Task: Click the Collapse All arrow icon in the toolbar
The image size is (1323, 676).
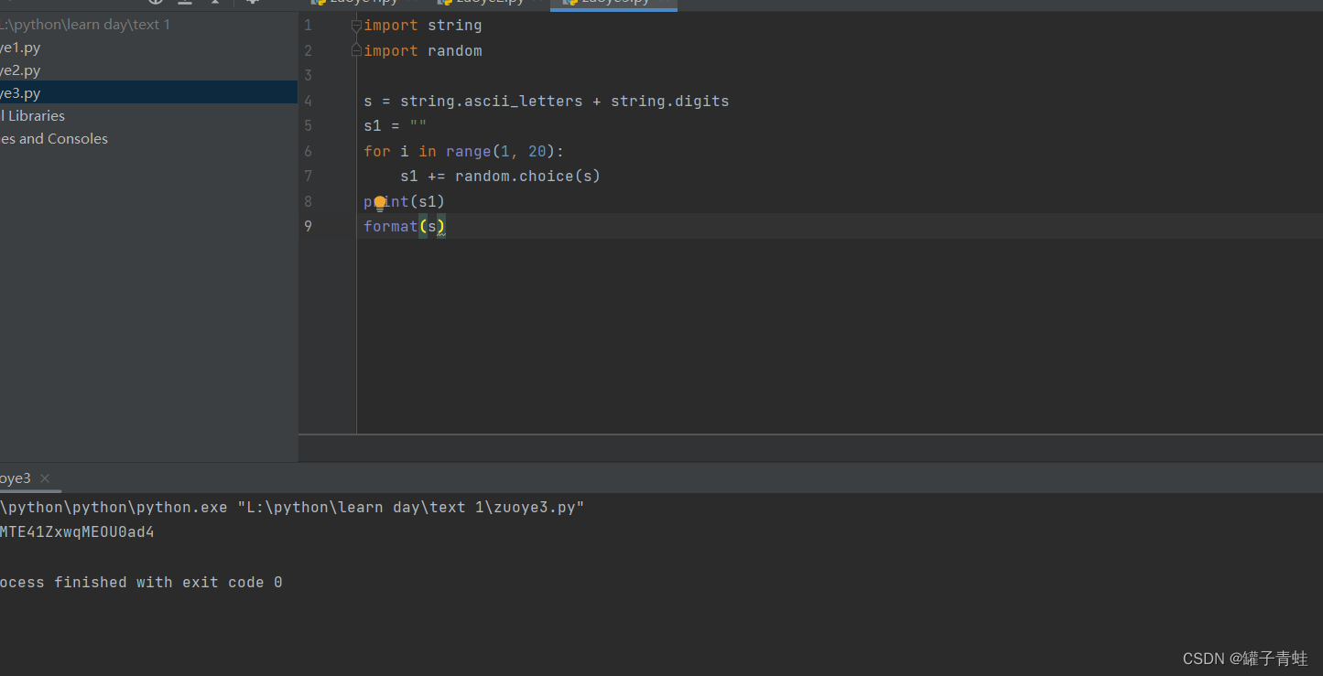Action: [215, 2]
